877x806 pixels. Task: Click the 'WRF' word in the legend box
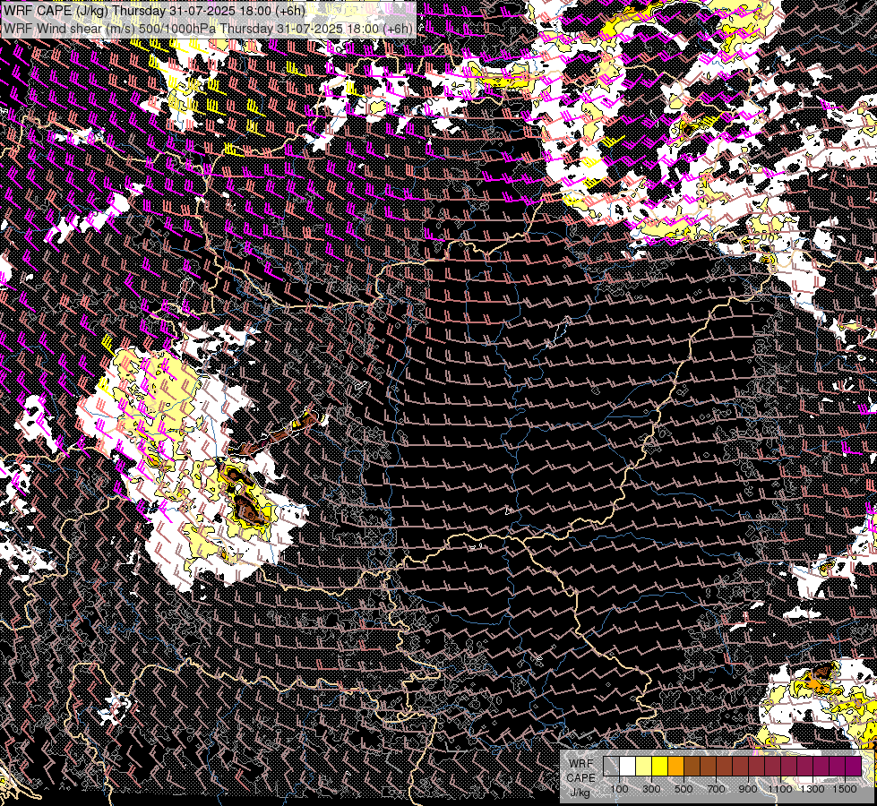(x=580, y=764)
